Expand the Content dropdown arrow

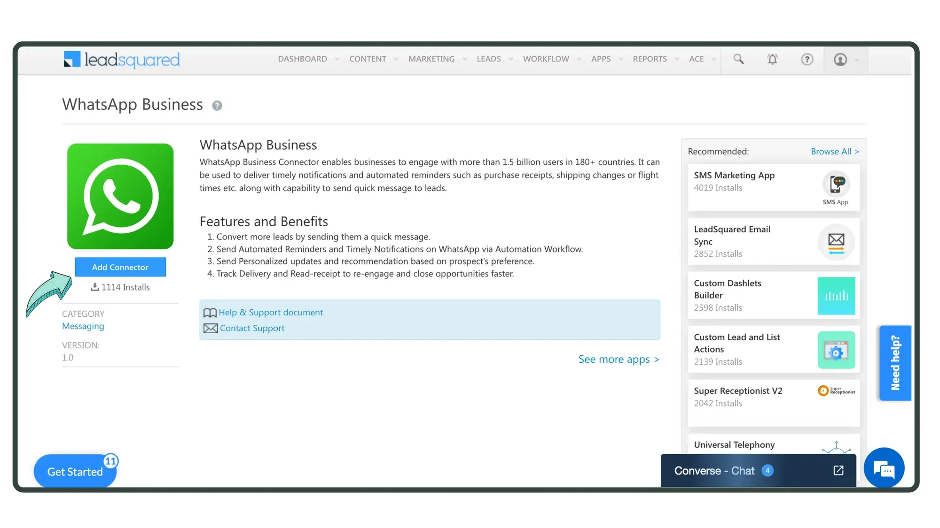point(396,59)
